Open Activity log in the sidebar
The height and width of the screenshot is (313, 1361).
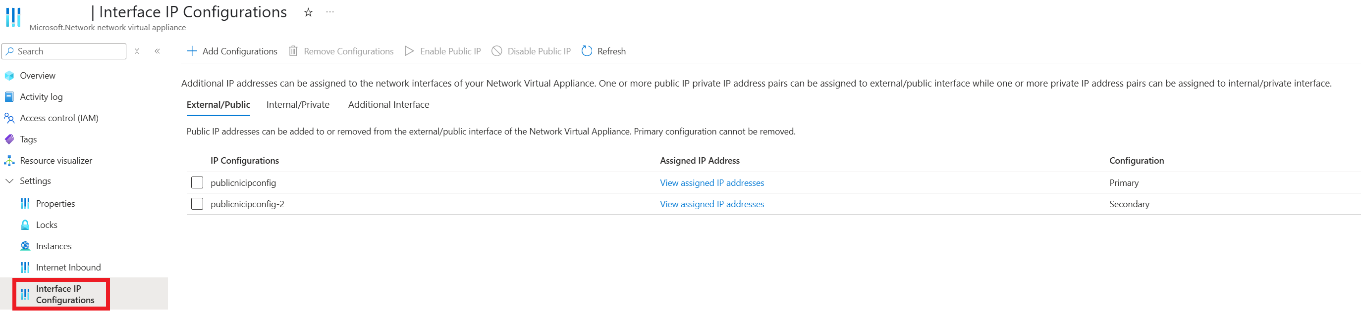[x=41, y=97]
